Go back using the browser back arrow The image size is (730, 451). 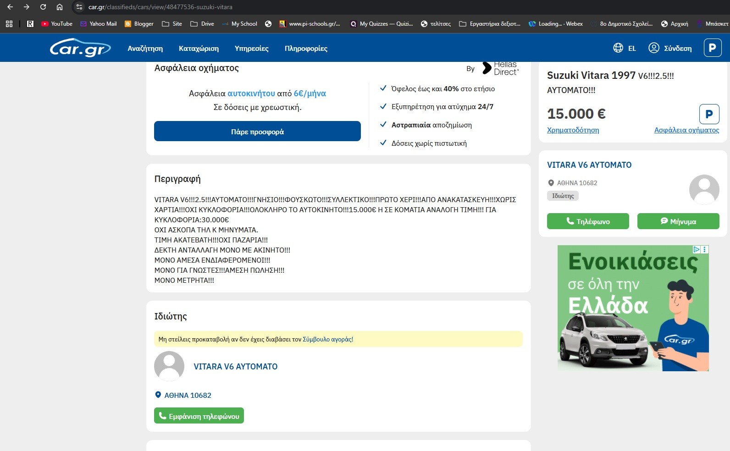pos(10,7)
